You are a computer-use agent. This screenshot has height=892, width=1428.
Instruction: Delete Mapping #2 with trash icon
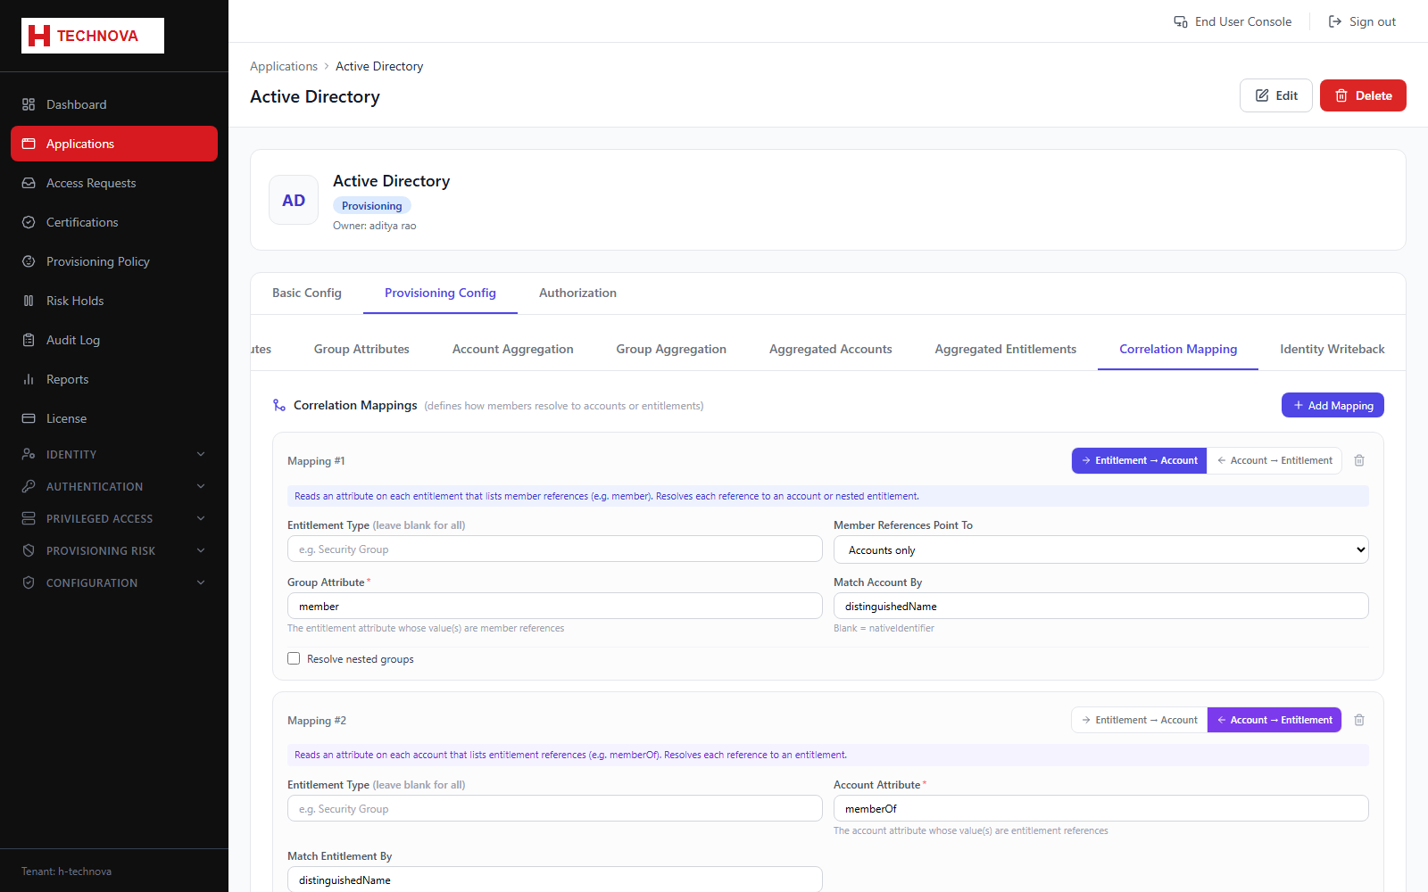coord(1359,720)
